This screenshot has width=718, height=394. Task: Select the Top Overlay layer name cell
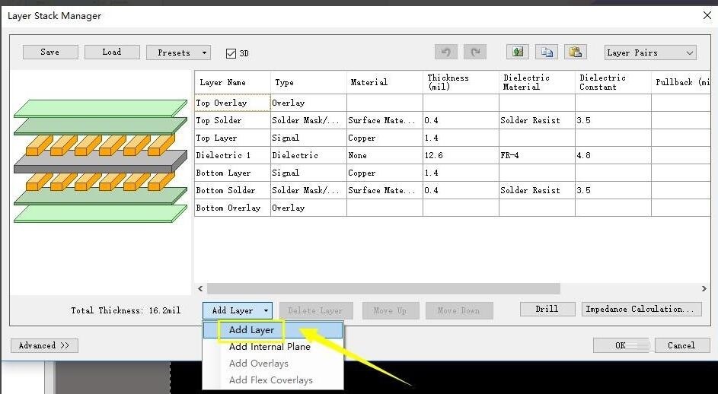coord(233,103)
